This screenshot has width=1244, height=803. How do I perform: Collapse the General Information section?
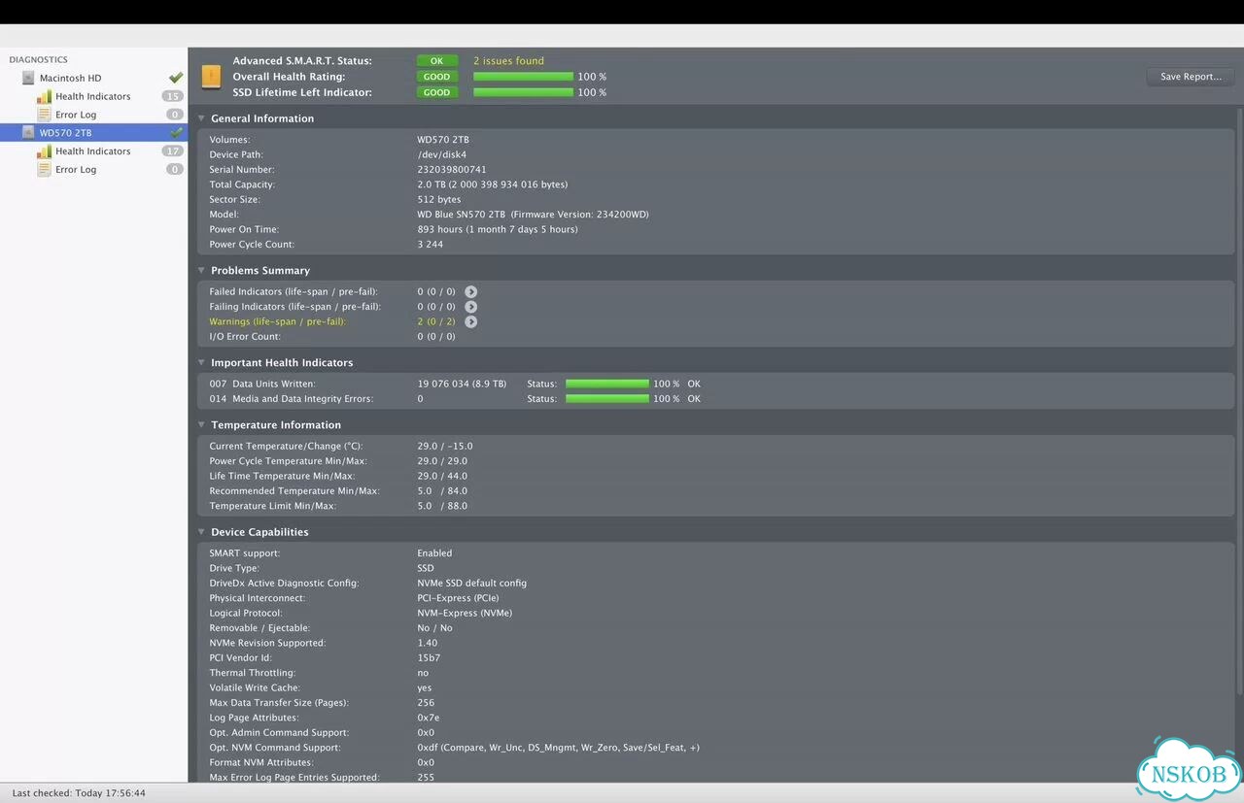pyautogui.click(x=201, y=118)
